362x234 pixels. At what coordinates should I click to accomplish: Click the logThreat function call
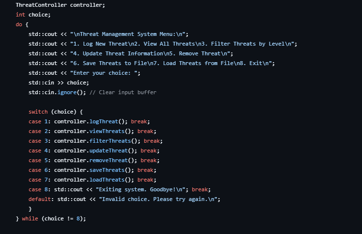tap(103, 121)
